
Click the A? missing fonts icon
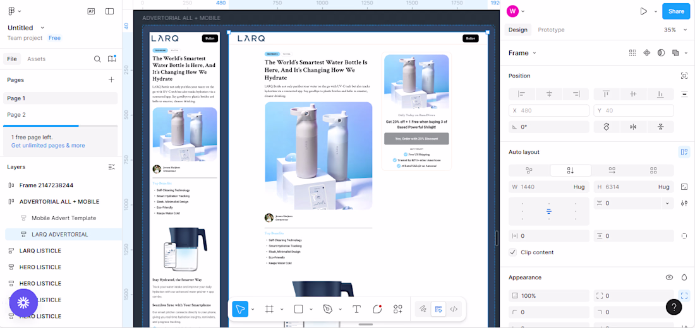(90, 11)
